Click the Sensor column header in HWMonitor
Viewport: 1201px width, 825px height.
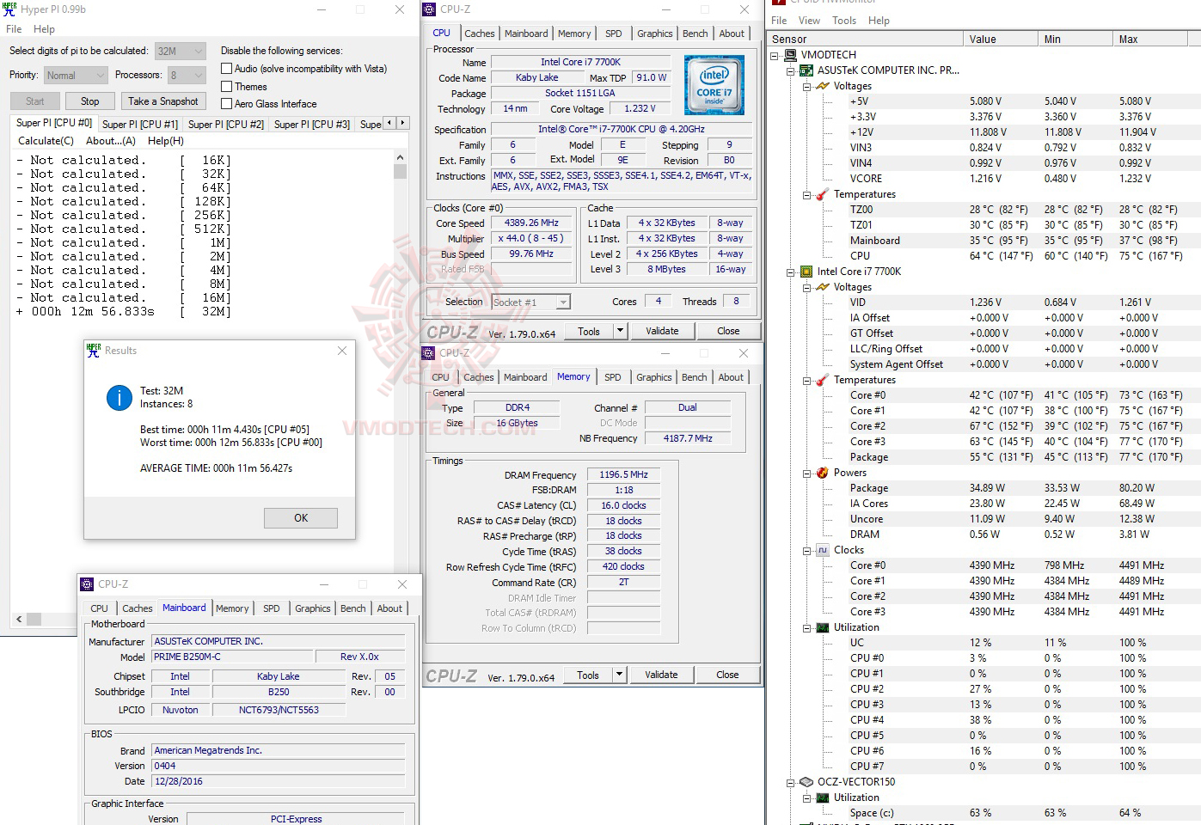click(865, 40)
